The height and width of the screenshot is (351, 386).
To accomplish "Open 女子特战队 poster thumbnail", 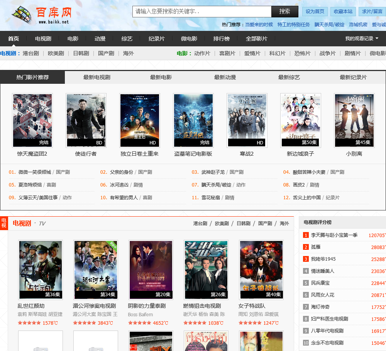I will [x=261, y=270].
